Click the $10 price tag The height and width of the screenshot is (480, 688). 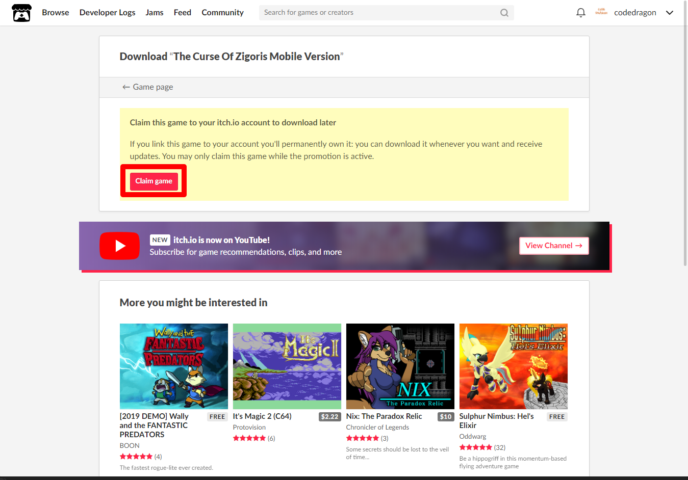click(446, 417)
